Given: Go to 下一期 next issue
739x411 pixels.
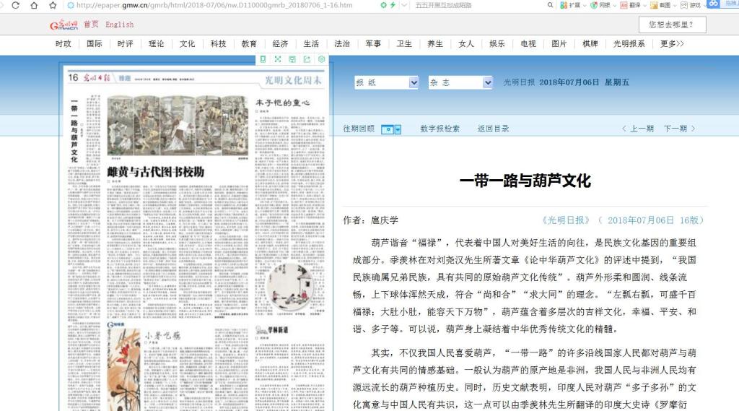Looking at the screenshot, I should (679, 129).
